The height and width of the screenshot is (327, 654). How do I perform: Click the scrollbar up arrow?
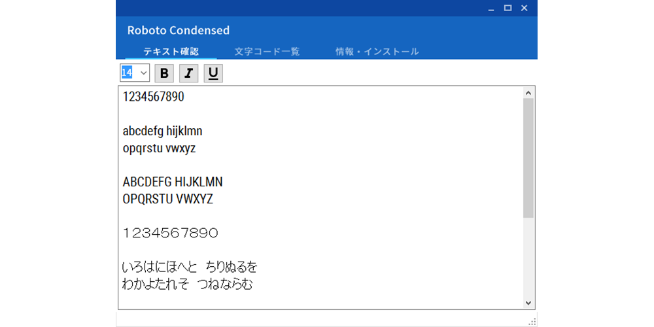[x=528, y=93]
